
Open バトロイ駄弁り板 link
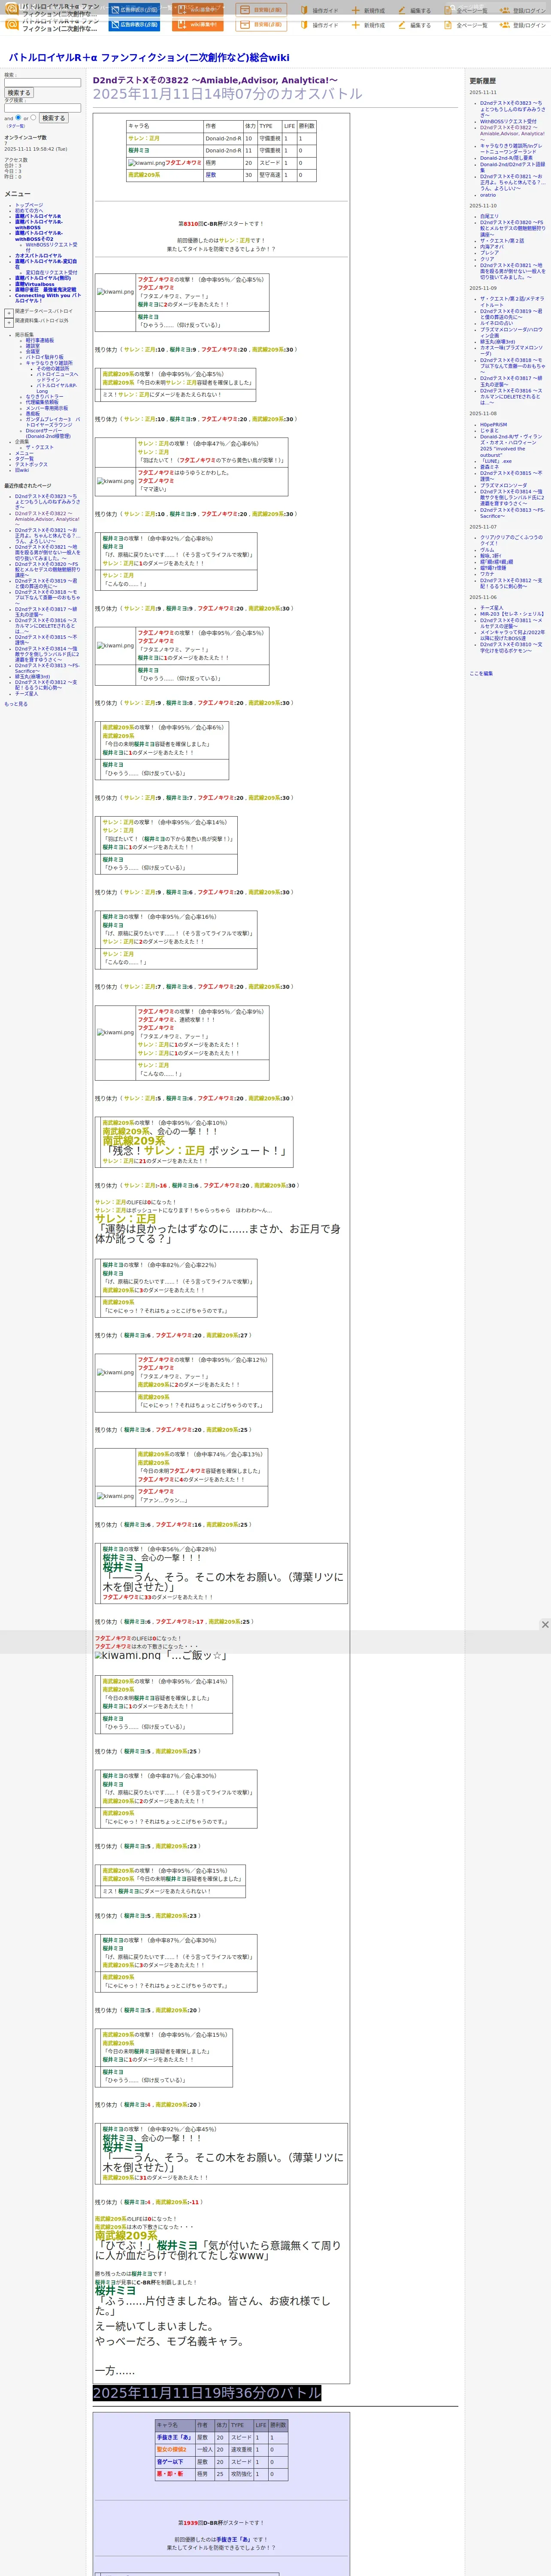(44, 357)
